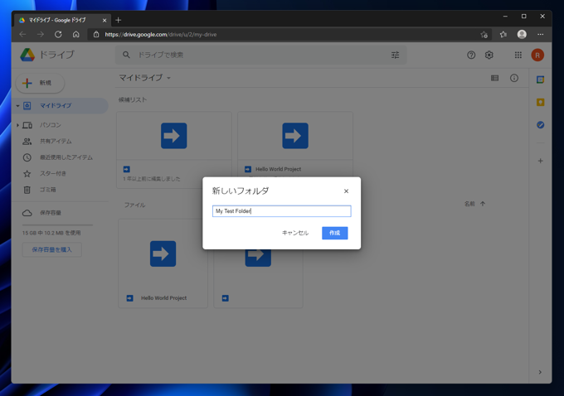The height and width of the screenshot is (396, 564).
Task: Open the browser more options menu
Action: tap(540, 35)
